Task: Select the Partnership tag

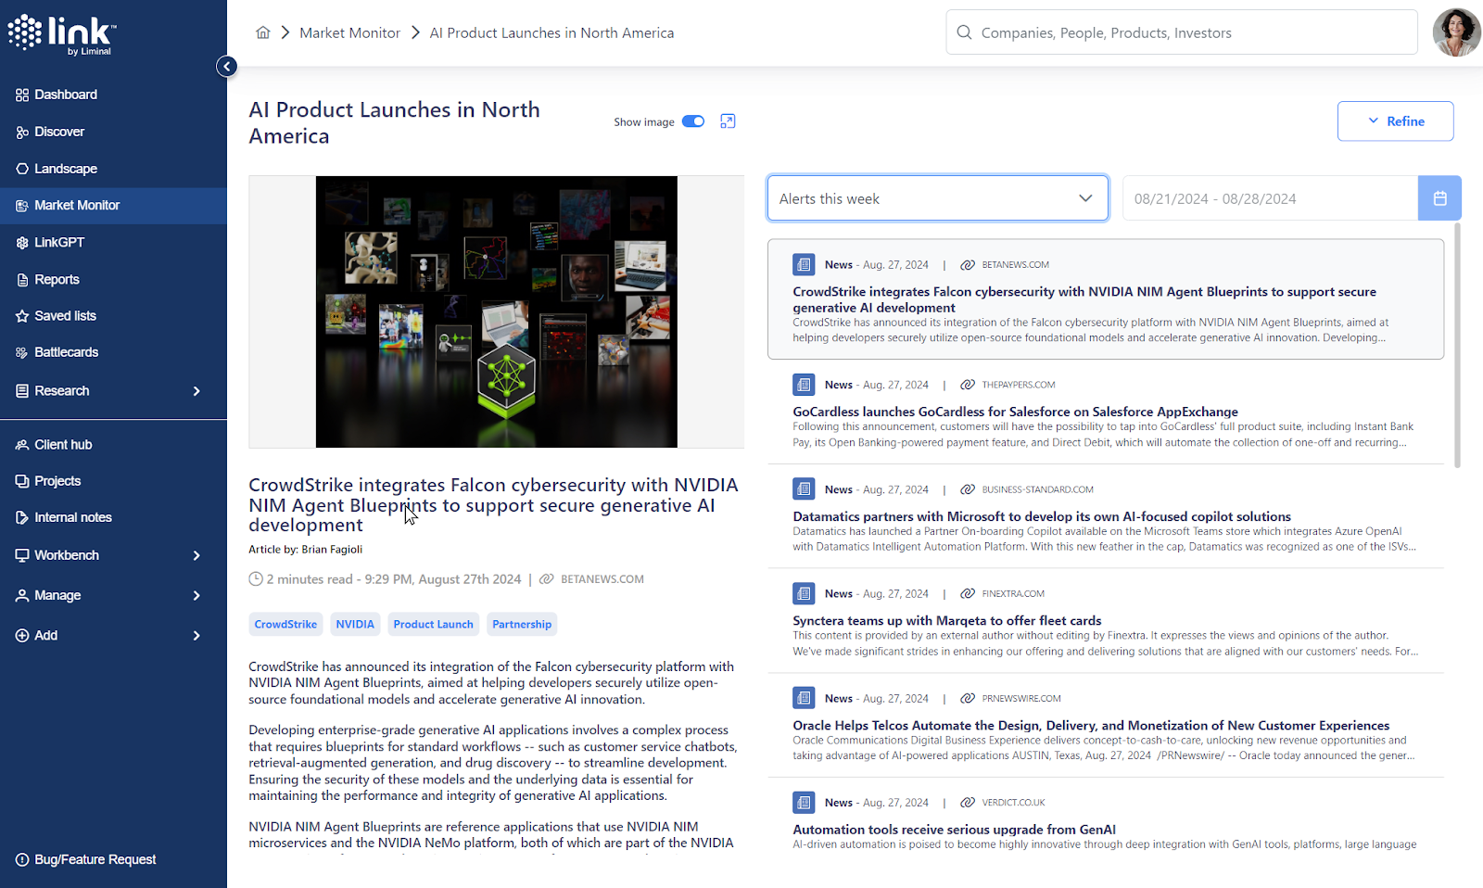Action: pos(522,624)
